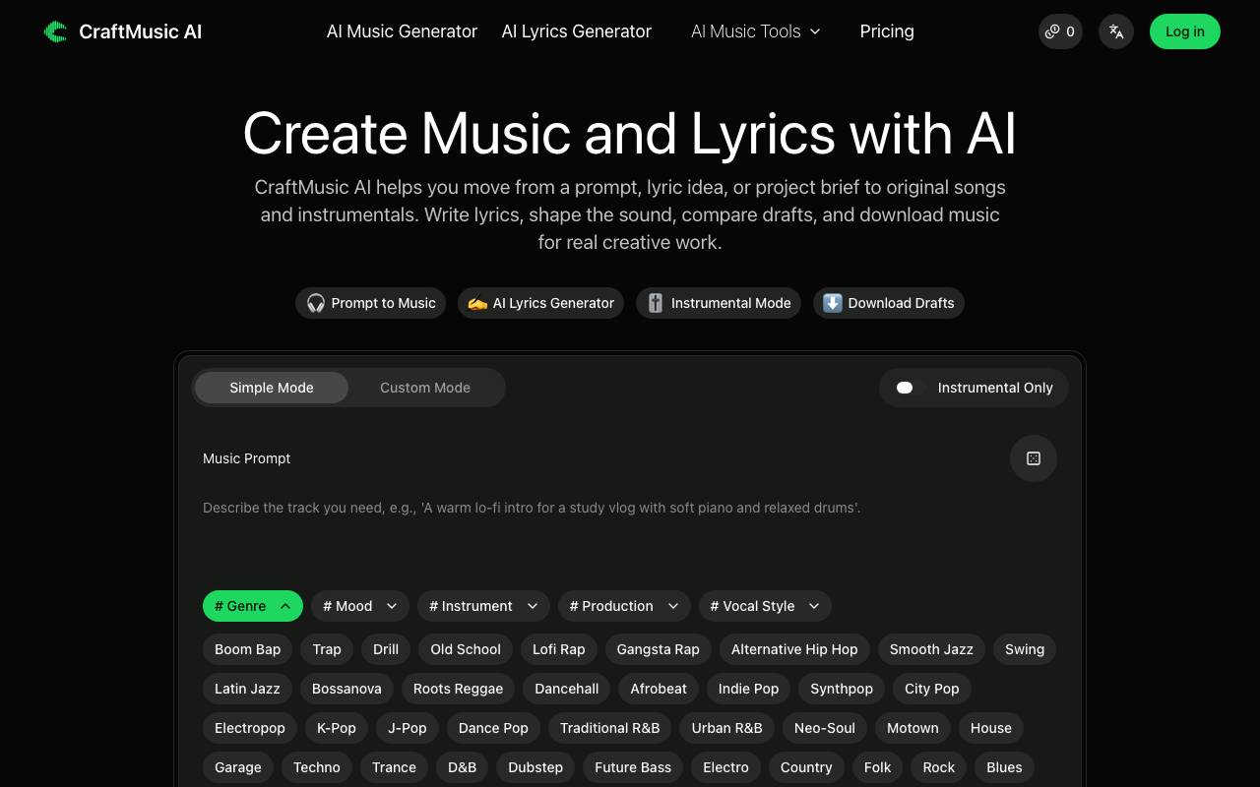Select the K-Pop genre tag
The width and height of the screenshot is (1260, 787).
[337, 728]
